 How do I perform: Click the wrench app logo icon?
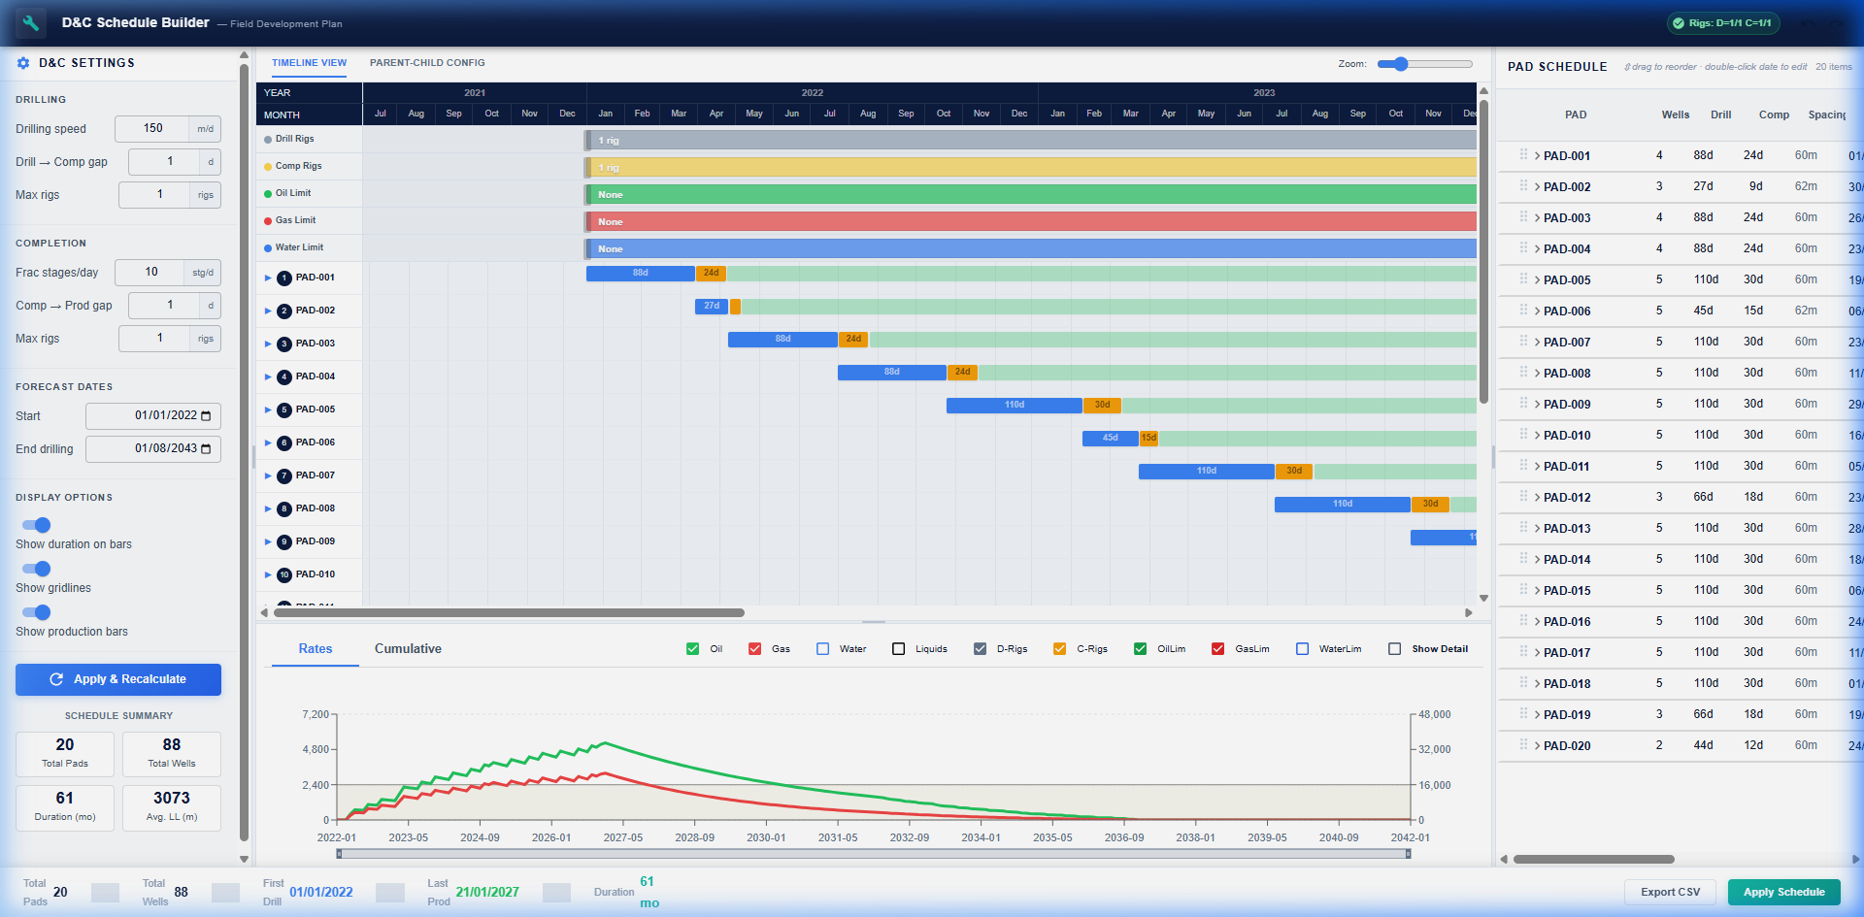pos(31,23)
